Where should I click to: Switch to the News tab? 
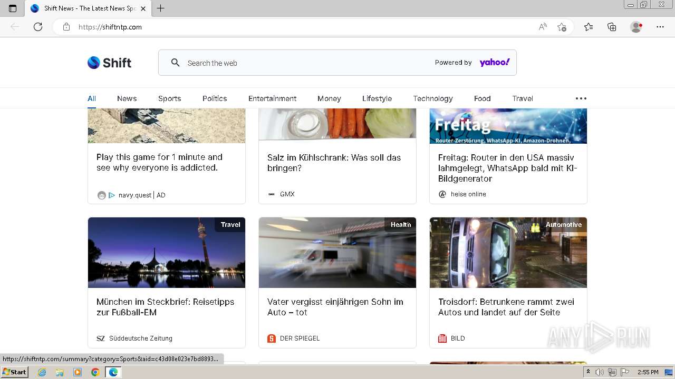click(x=127, y=98)
